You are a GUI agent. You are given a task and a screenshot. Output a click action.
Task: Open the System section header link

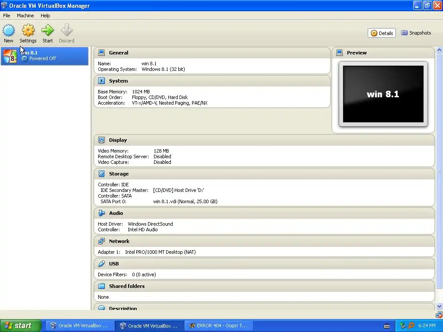[119, 81]
